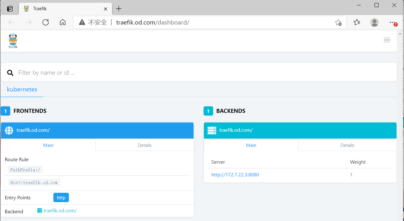
Task: Click the search magnifier icon
Action: tap(10, 73)
